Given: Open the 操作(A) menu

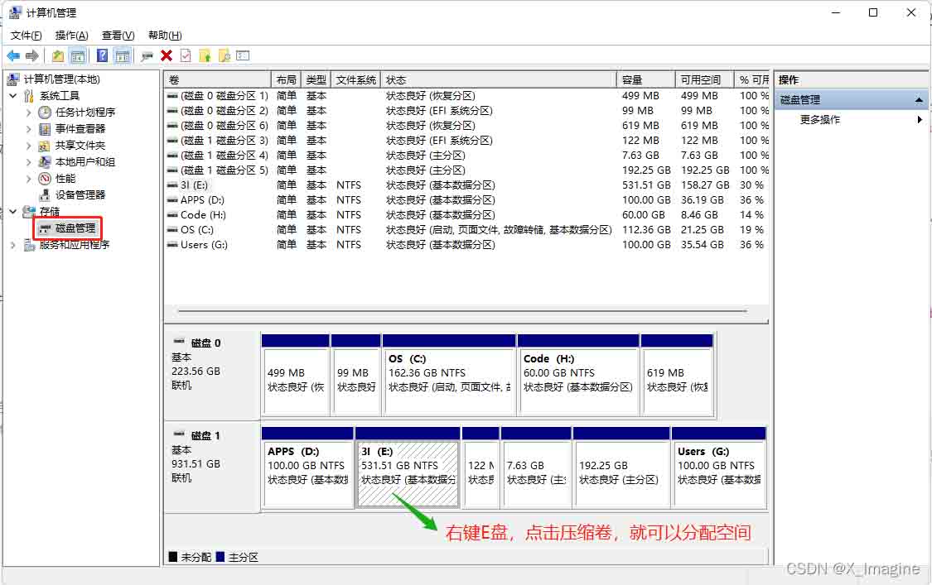Looking at the screenshot, I should point(71,36).
